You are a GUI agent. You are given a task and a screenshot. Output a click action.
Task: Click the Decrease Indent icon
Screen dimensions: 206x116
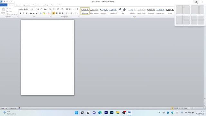pyautogui.click(x=67, y=9)
